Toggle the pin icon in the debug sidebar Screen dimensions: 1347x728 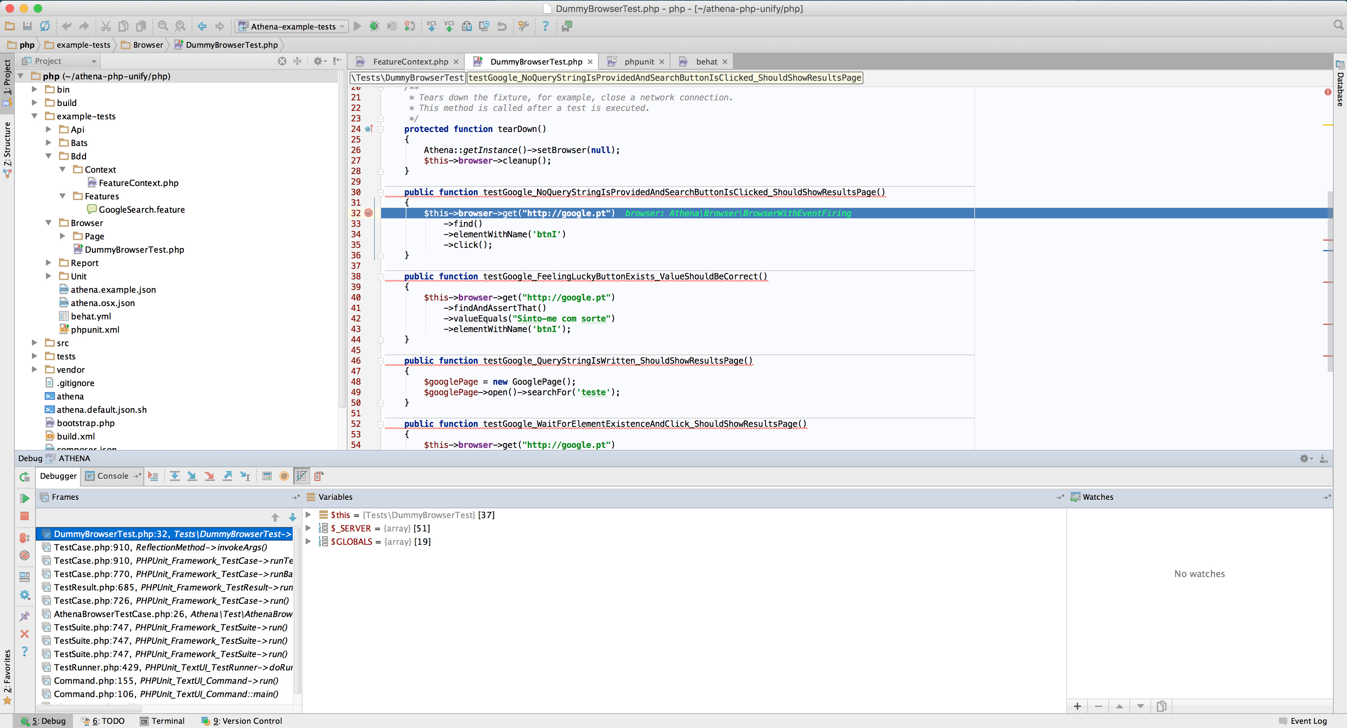[x=25, y=617]
